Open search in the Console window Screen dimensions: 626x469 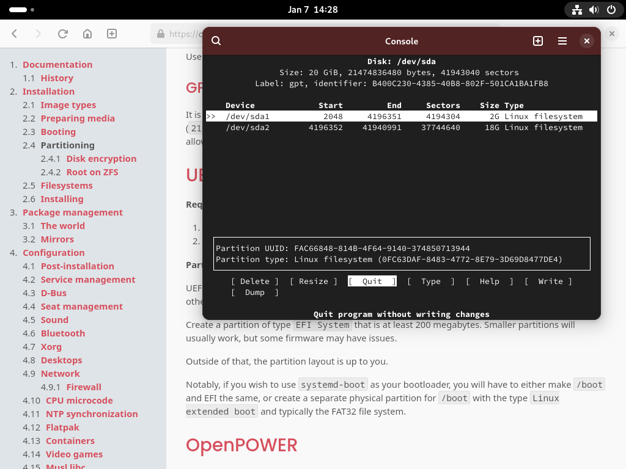pos(216,41)
